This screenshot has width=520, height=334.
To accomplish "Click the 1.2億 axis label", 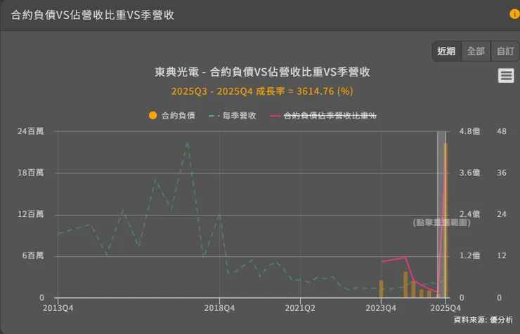I will point(469,255).
